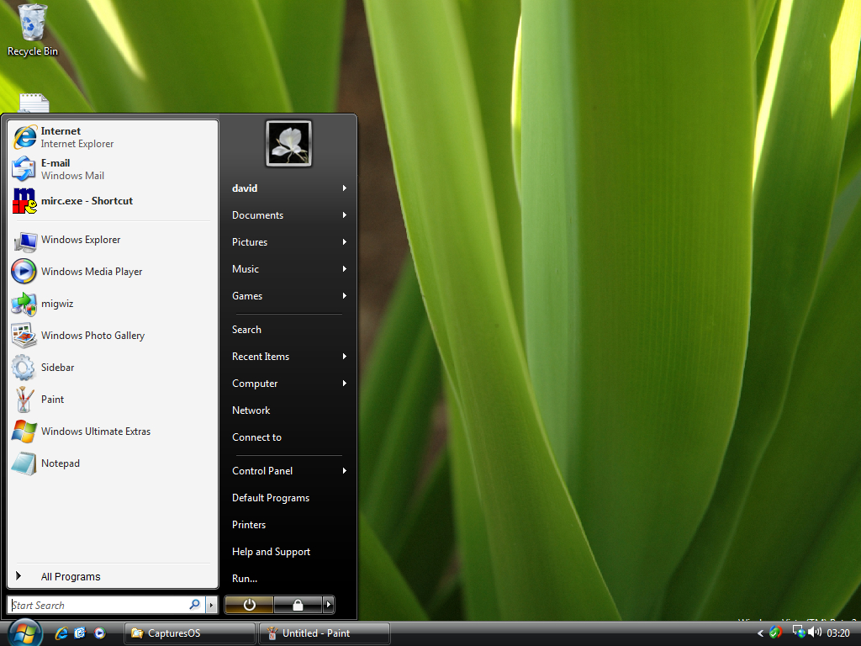Viewport: 861px width, 646px height.
Task: Click the Media Player quick launch icon
Action: pyautogui.click(x=99, y=633)
